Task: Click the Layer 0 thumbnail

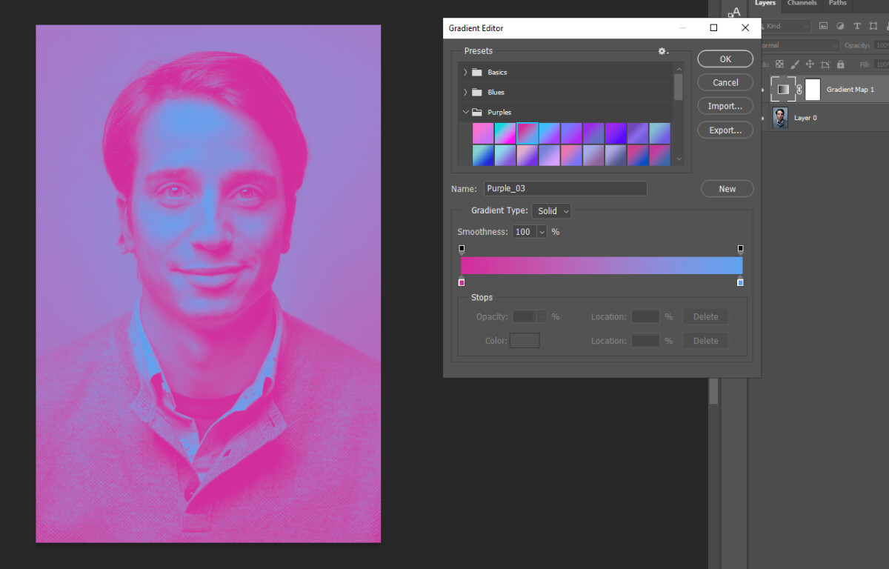Action: pyautogui.click(x=780, y=117)
